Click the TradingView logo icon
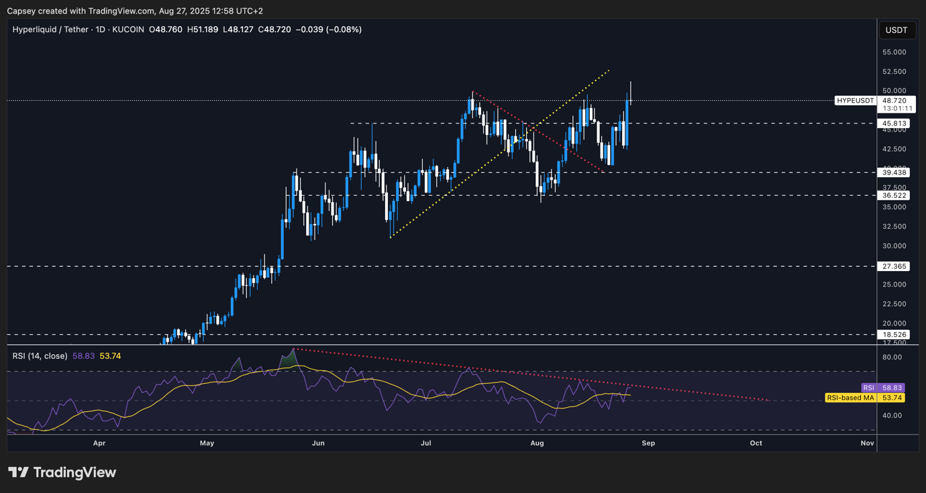Viewport: 926px width, 493px height. 18,472
